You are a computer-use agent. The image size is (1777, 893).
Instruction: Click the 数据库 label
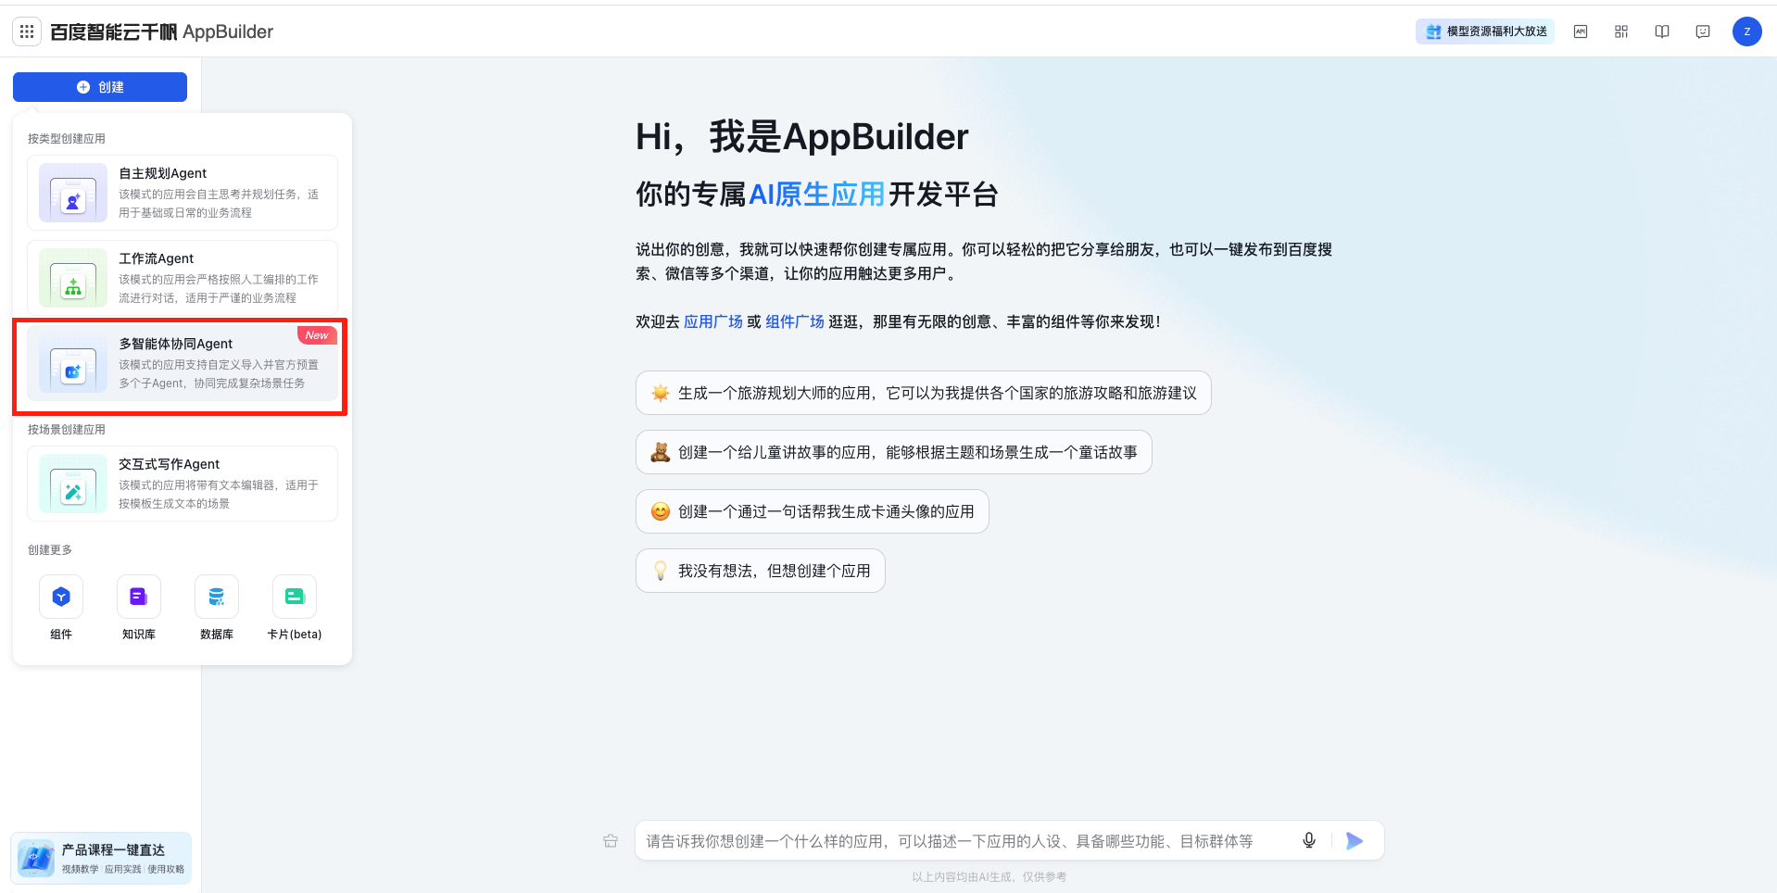(x=217, y=635)
